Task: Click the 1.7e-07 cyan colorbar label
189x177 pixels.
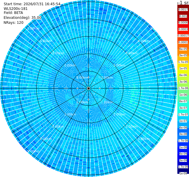Action: pyautogui.click(x=183, y=115)
